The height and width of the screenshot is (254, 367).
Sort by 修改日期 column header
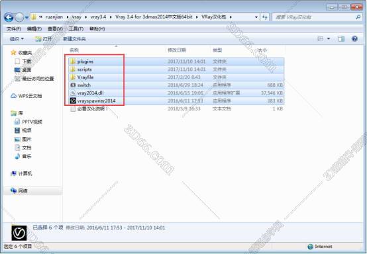click(177, 50)
